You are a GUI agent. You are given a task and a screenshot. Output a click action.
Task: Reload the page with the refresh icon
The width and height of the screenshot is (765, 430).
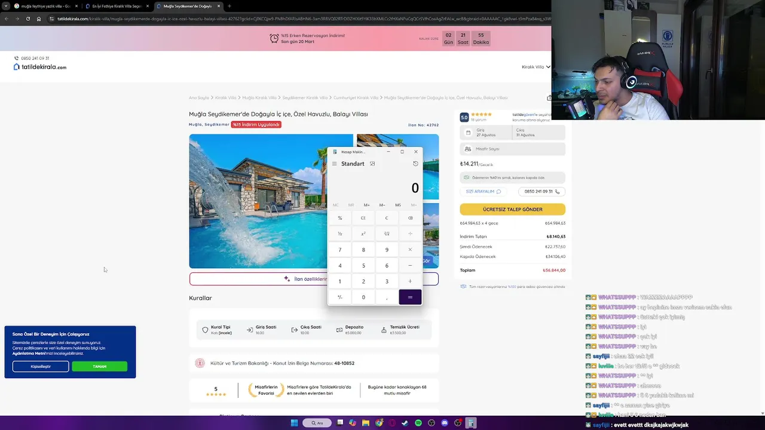[27, 19]
